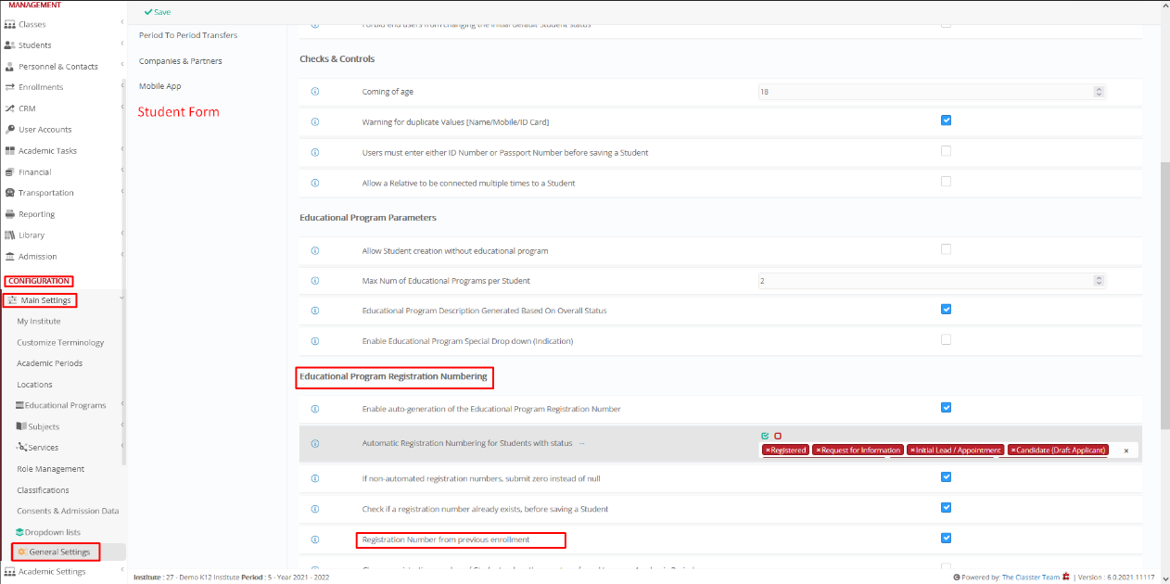Expand the Library menu chevron
This screenshot has width=1170, height=584.
click(122, 234)
